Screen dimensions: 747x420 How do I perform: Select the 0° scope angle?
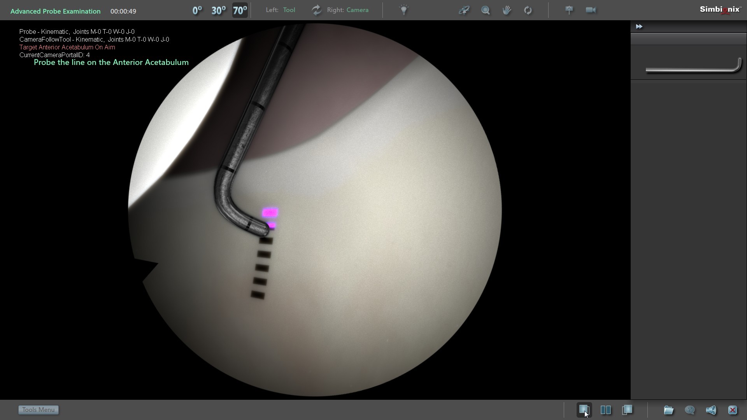[x=197, y=10]
